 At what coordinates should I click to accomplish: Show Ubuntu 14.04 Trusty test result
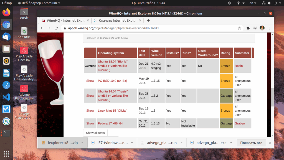(x=90, y=96)
